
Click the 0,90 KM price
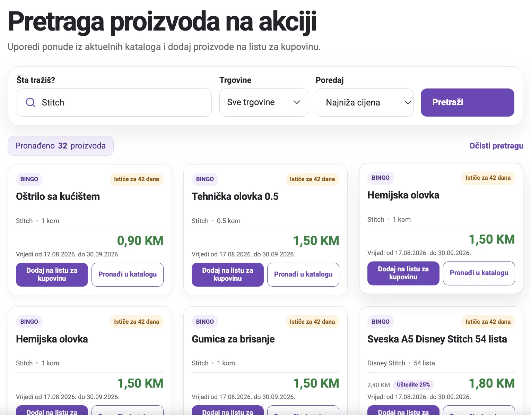(x=140, y=240)
